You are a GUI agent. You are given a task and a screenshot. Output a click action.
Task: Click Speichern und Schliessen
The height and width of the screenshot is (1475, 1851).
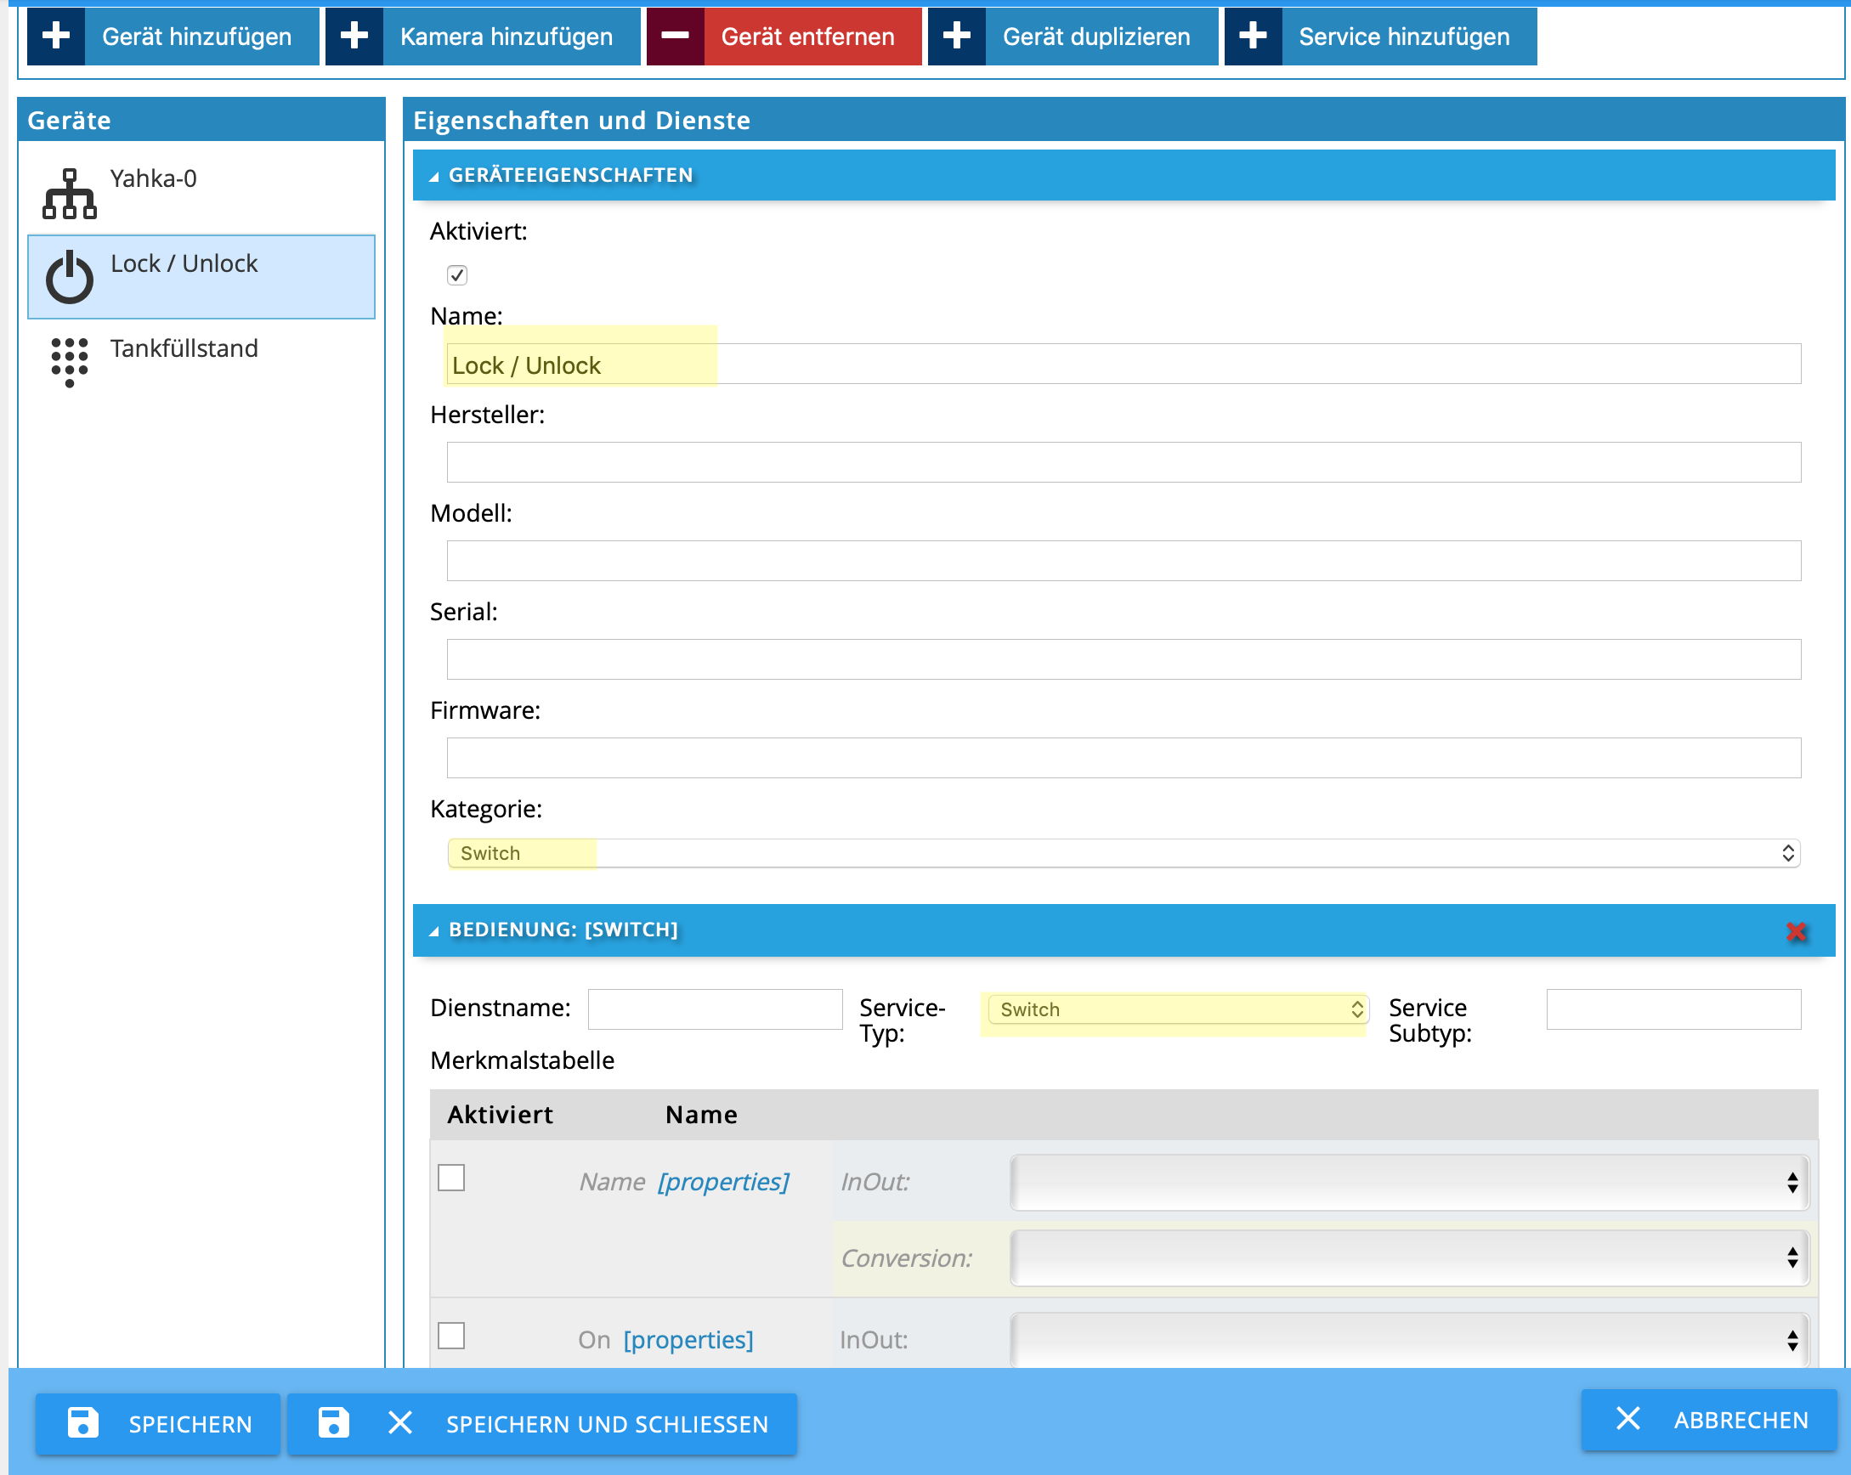tap(541, 1423)
